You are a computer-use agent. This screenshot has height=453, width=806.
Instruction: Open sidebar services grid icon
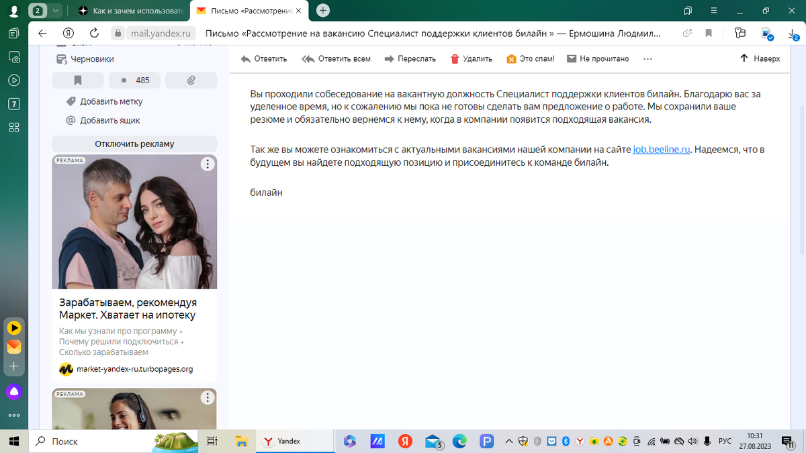tap(14, 128)
